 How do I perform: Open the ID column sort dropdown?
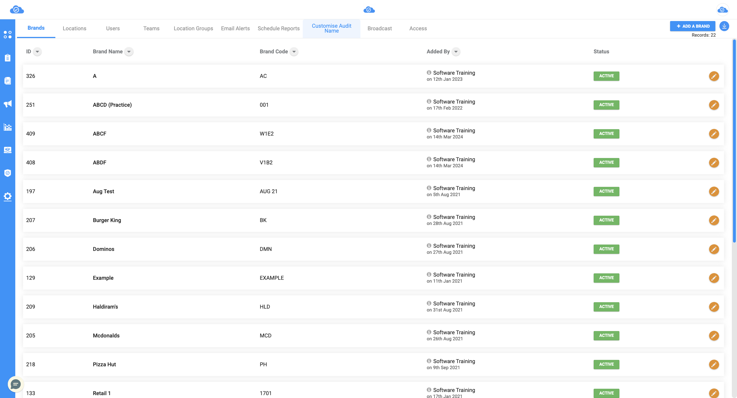click(x=37, y=52)
